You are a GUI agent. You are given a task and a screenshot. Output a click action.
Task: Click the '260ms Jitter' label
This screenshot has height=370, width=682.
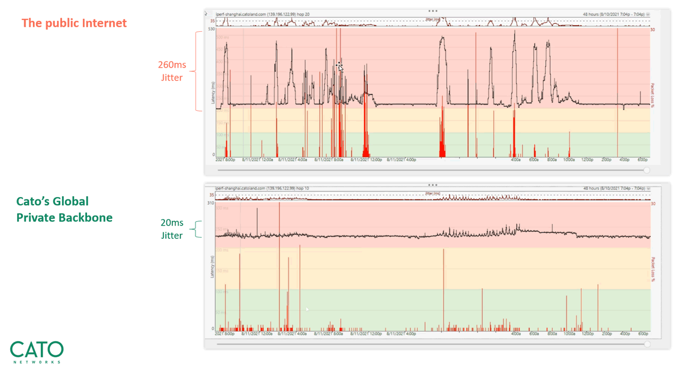pos(172,71)
